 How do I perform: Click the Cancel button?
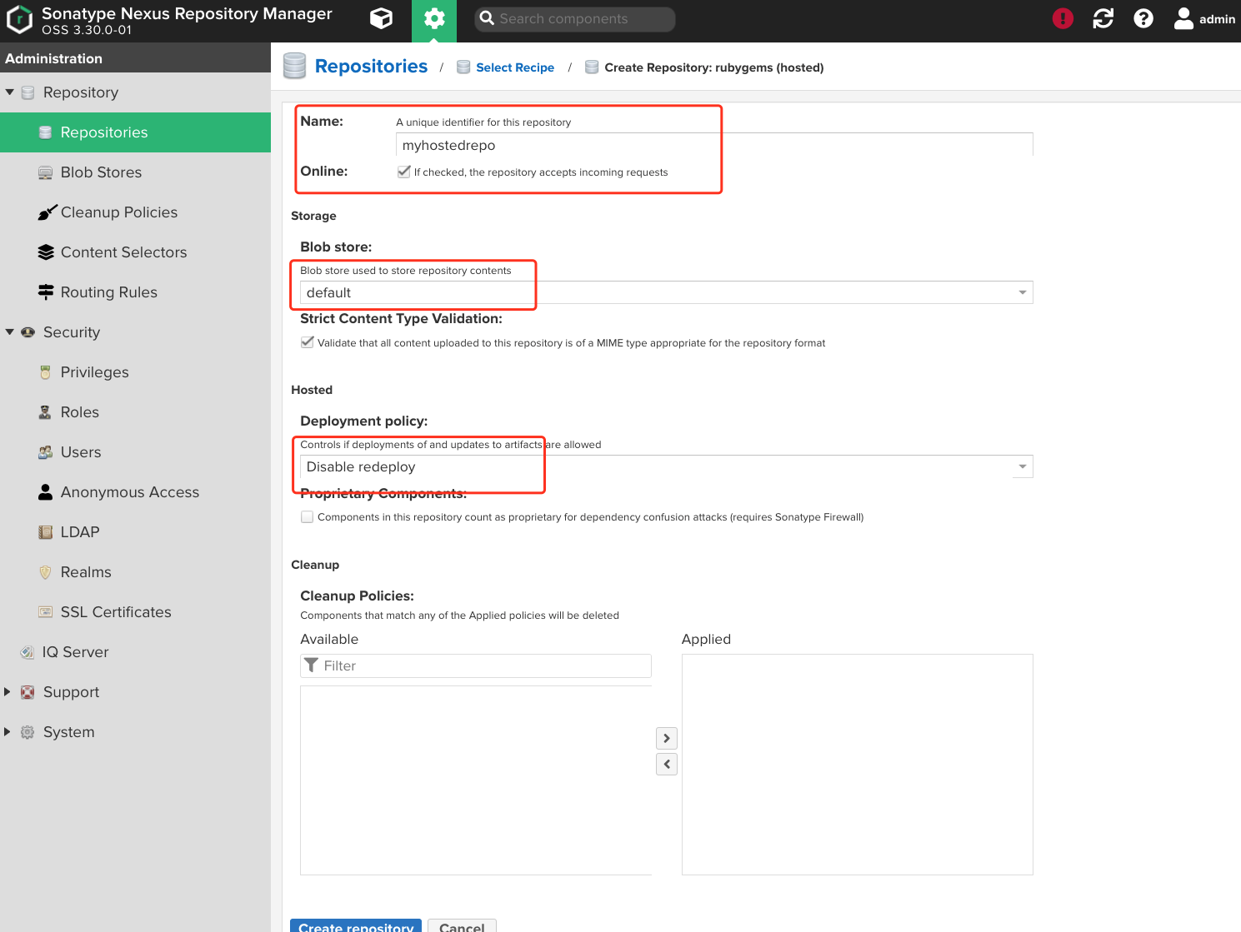pyautogui.click(x=462, y=925)
